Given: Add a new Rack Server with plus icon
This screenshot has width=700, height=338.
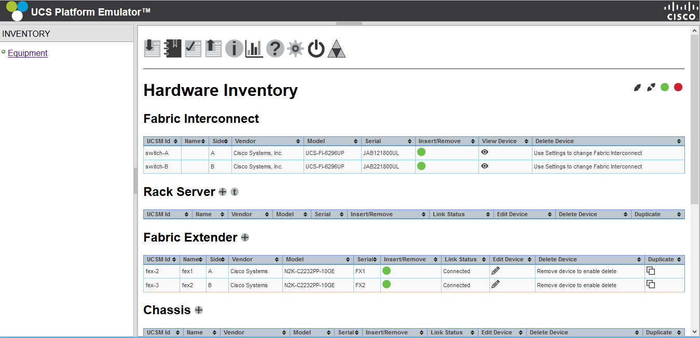Looking at the screenshot, I should (x=223, y=192).
